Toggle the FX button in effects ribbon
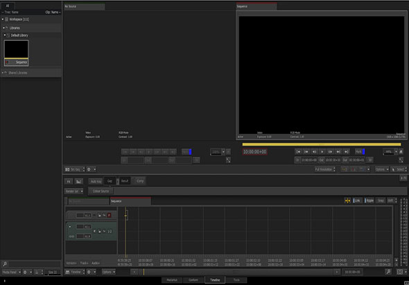 (69, 181)
